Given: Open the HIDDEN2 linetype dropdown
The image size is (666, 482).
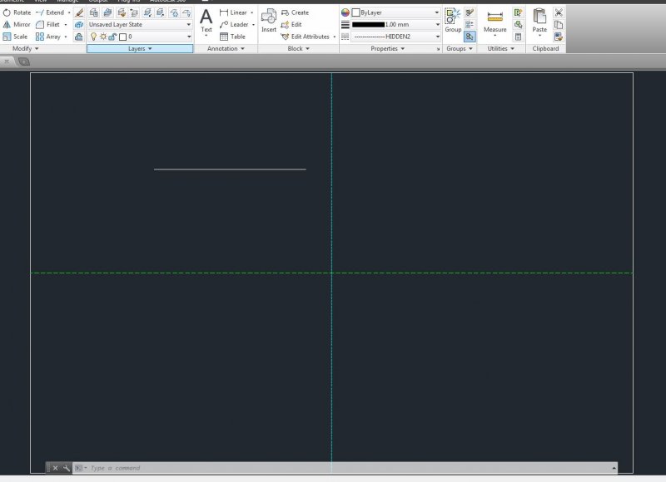Looking at the screenshot, I should coord(395,37).
